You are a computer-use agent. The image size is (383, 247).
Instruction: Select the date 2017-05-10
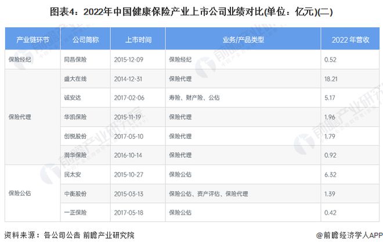(128, 136)
